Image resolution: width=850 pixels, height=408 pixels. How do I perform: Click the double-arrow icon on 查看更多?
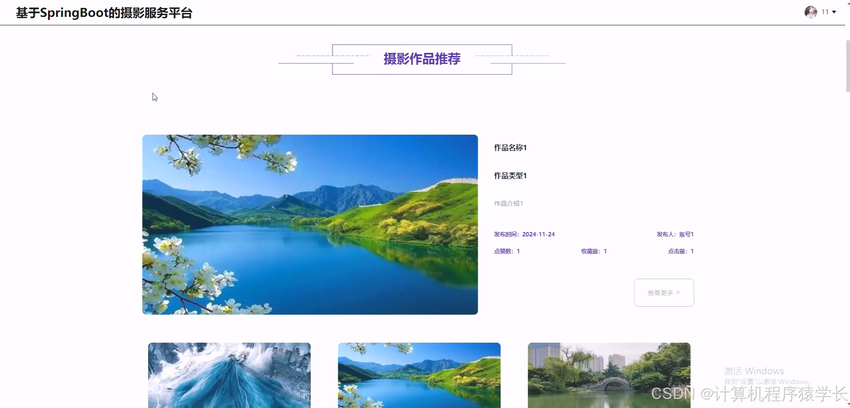pyautogui.click(x=678, y=292)
